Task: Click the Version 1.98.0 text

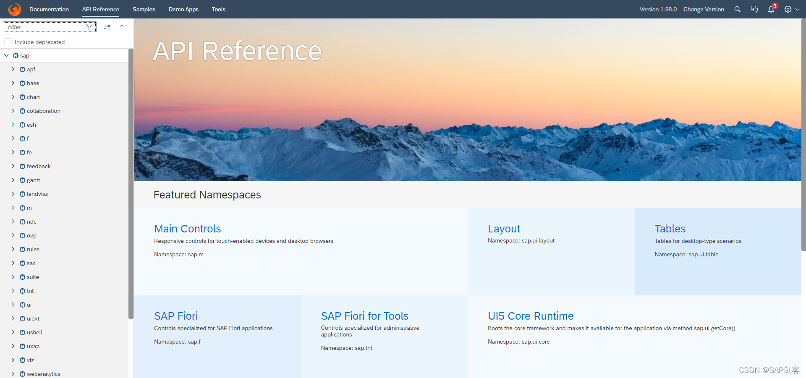Action: pyautogui.click(x=658, y=9)
